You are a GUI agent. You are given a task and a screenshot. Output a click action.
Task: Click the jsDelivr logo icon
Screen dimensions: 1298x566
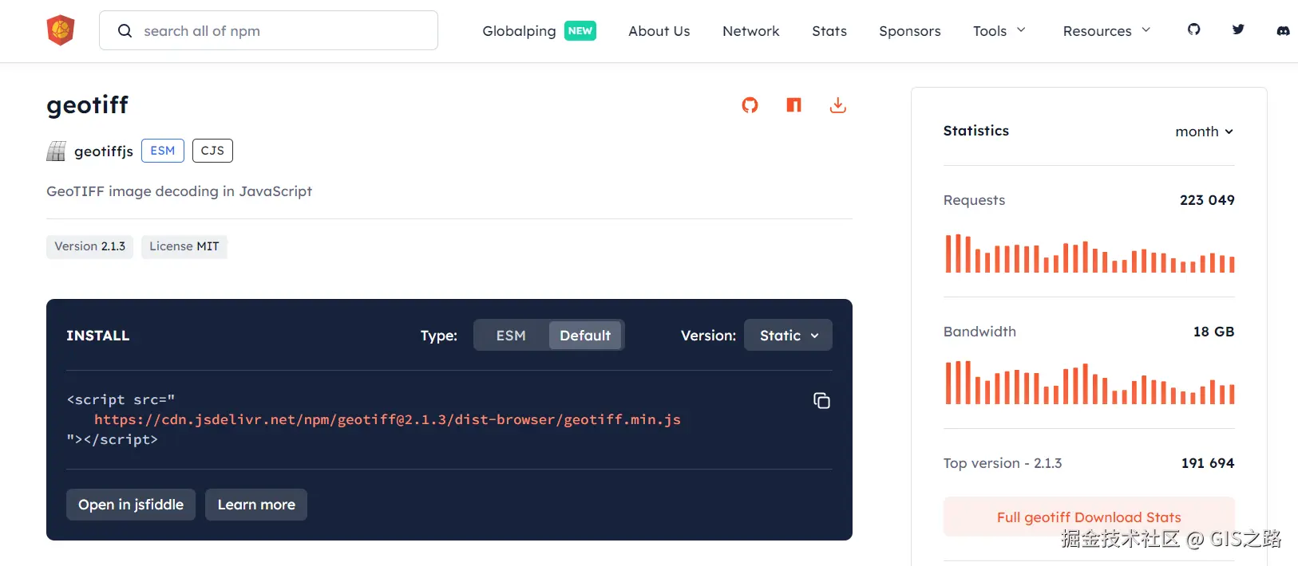point(61,30)
